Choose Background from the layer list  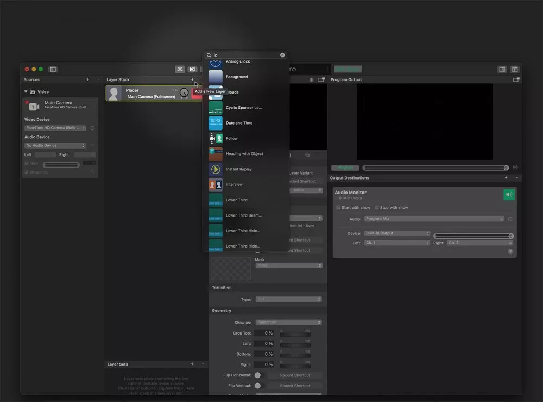[x=246, y=77]
